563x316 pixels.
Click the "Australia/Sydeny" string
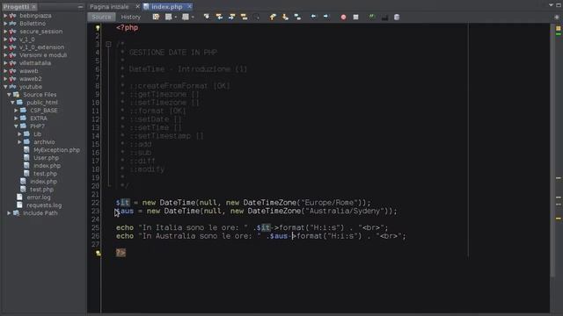click(345, 211)
